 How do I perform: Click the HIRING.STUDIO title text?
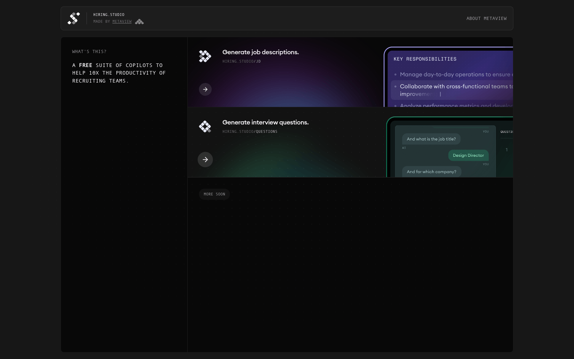coord(109,15)
